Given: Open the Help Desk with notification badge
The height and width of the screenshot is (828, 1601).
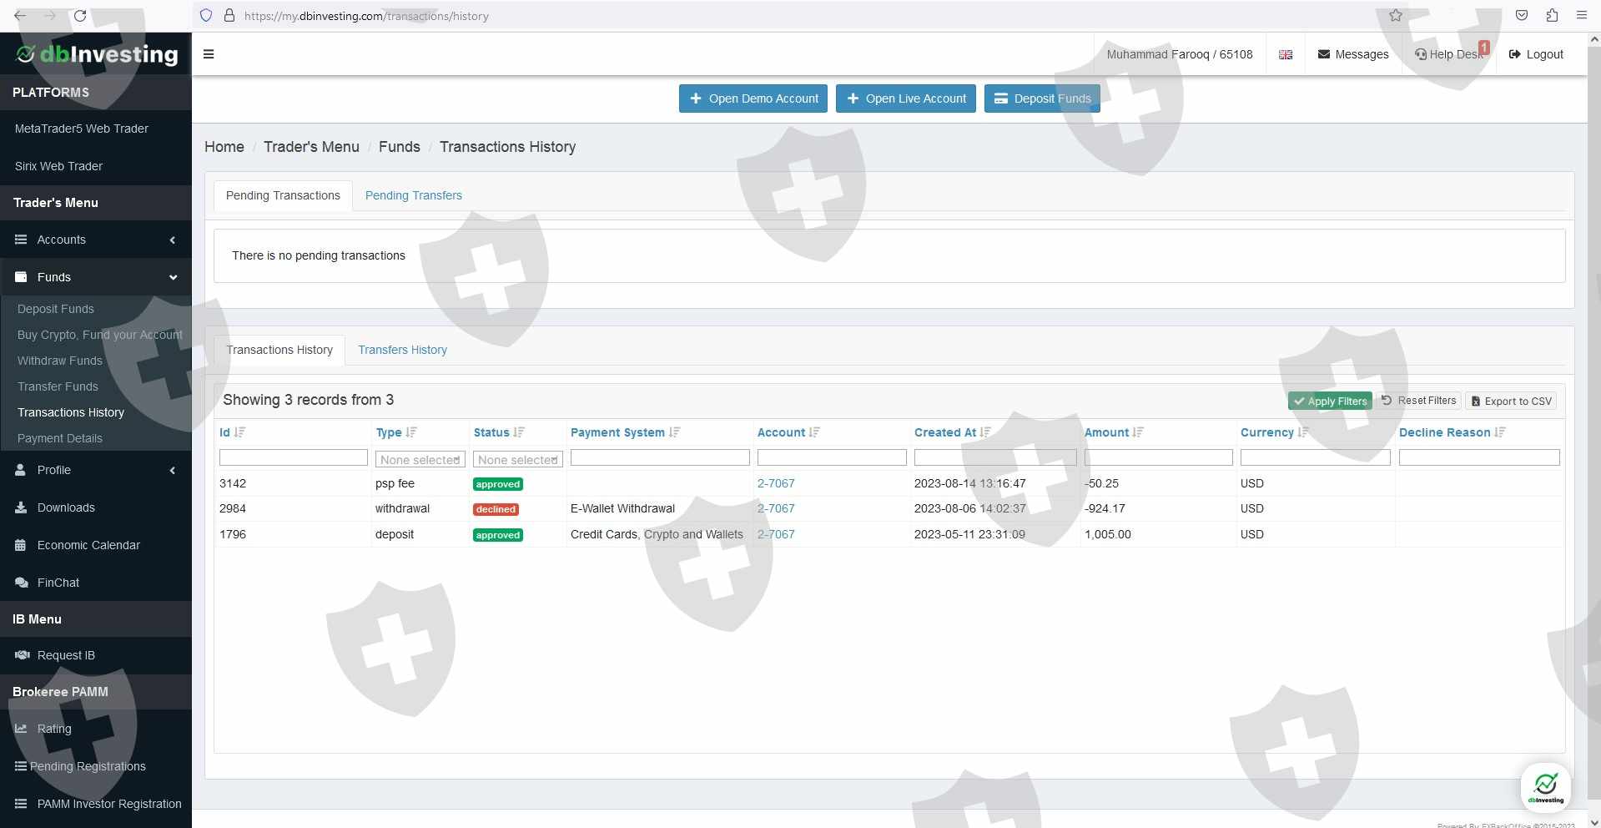Looking at the screenshot, I should pyautogui.click(x=1450, y=54).
